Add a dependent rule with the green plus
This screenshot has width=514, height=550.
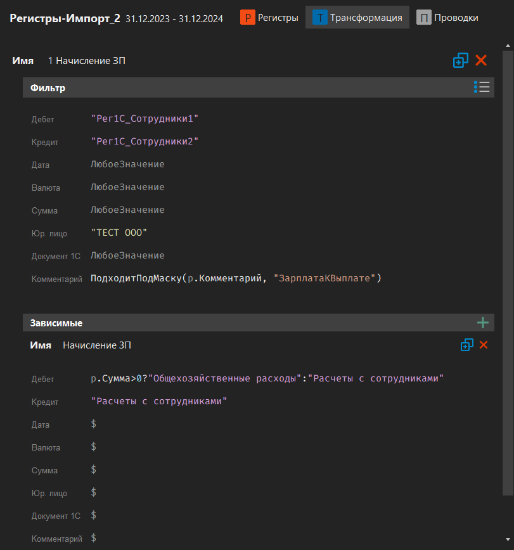pyautogui.click(x=483, y=322)
